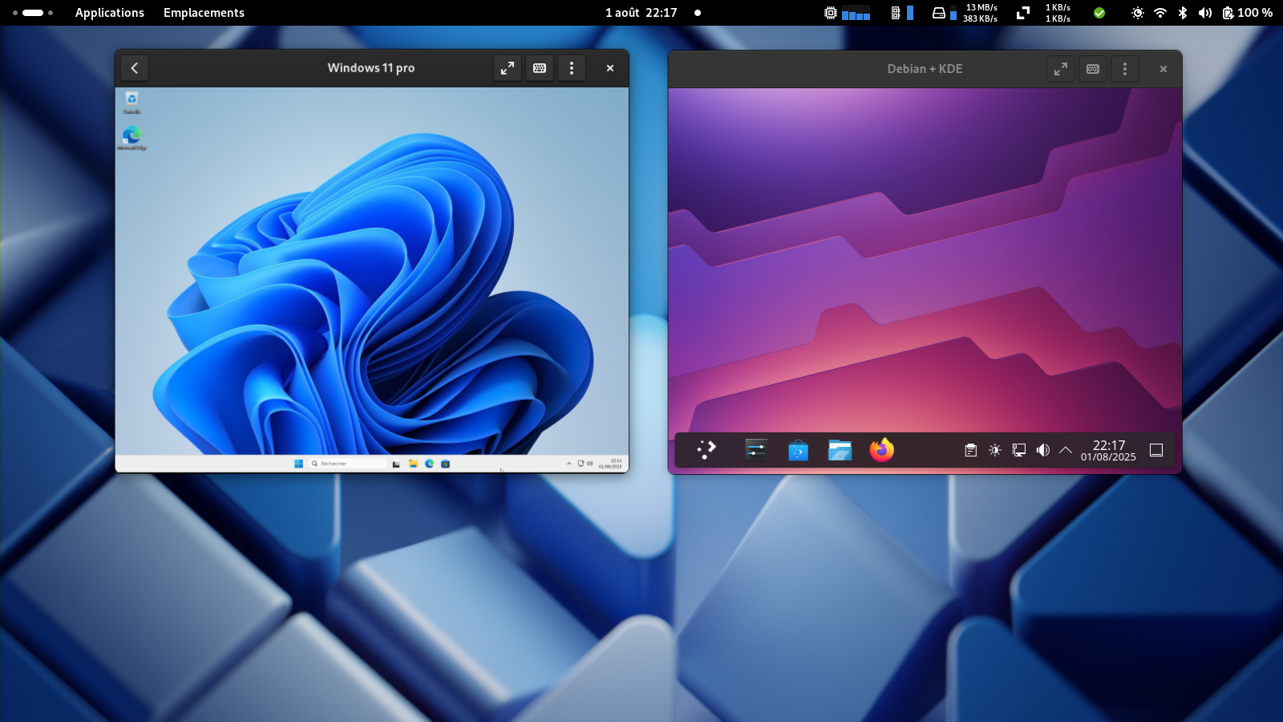This screenshot has height=722, width=1283.
Task: Click the volume speaker icon in the top bar
Action: (1204, 13)
